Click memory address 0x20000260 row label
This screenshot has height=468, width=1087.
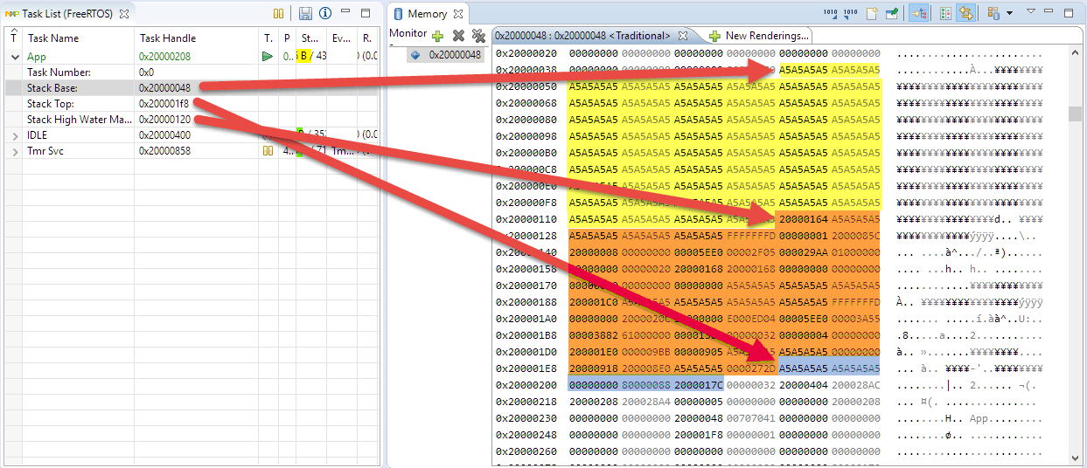[x=526, y=451]
